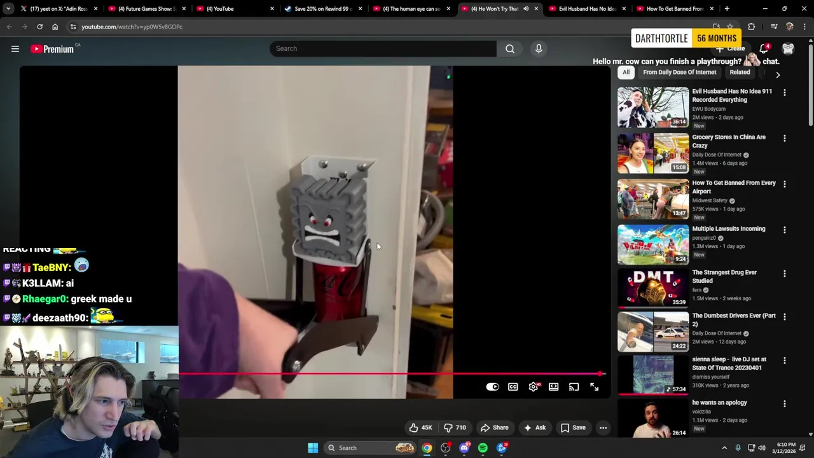Open options for The Strangest Drug video
814x458 pixels.
[785, 274]
